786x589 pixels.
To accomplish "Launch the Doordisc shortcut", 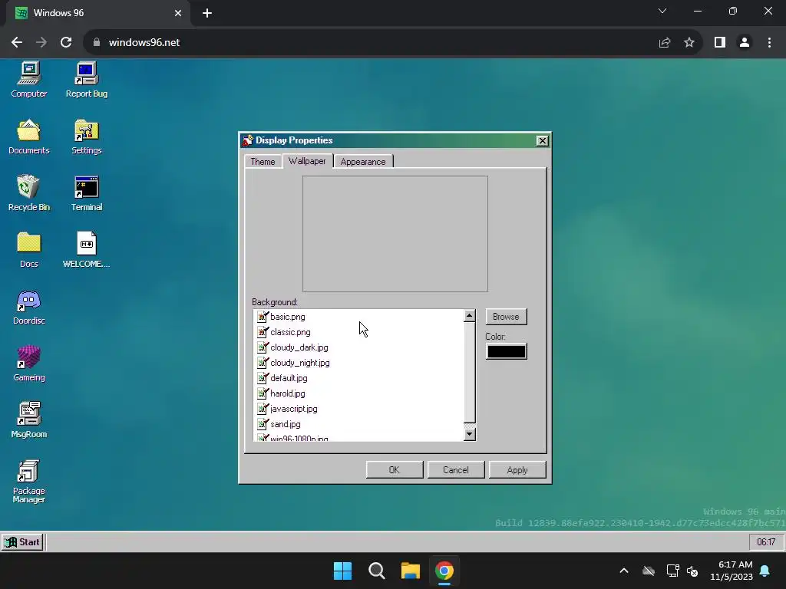I will (x=29, y=307).
